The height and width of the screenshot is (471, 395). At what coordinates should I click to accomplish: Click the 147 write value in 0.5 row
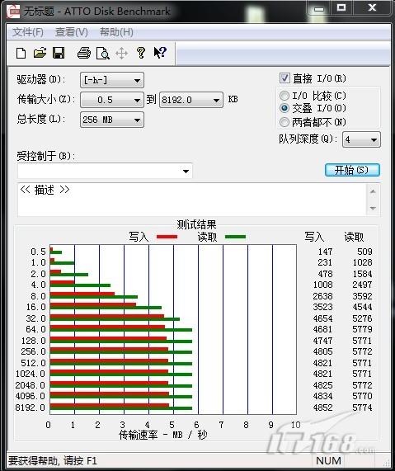tap(325, 252)
